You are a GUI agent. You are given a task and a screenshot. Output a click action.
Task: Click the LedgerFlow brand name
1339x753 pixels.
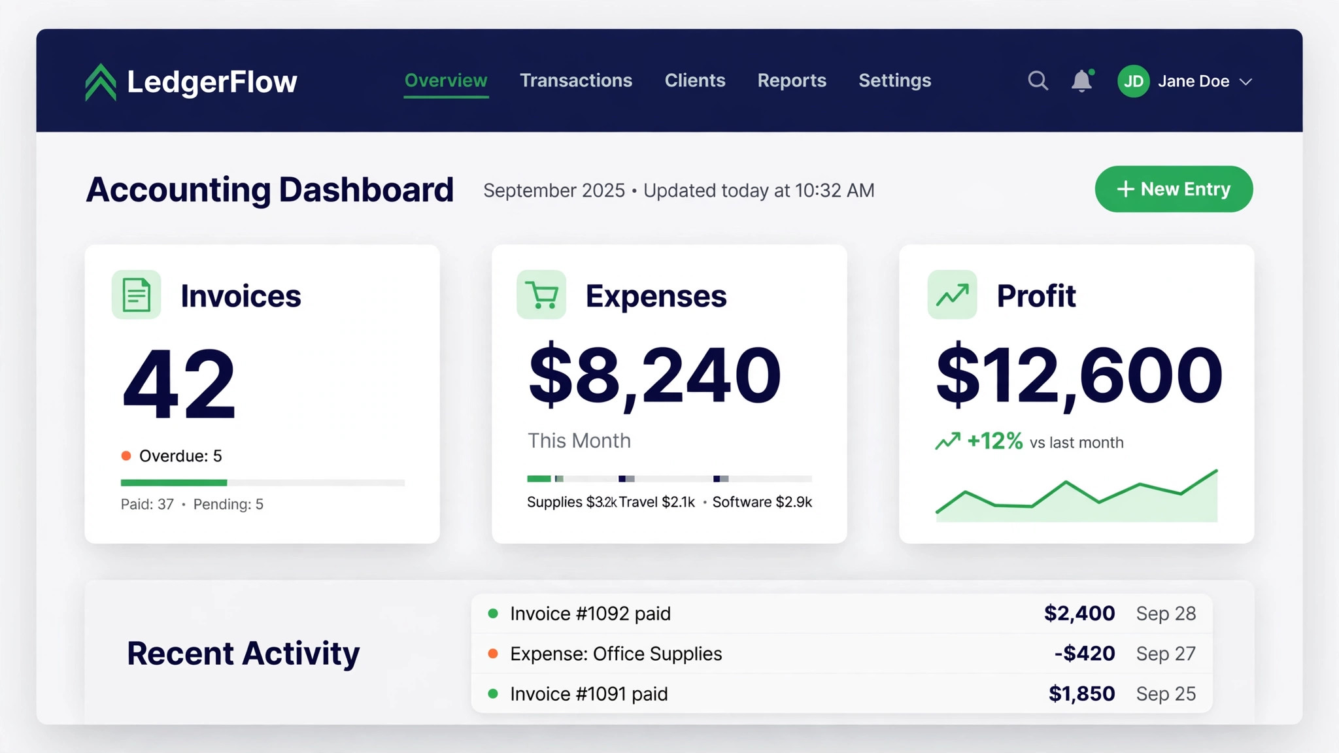212,82
